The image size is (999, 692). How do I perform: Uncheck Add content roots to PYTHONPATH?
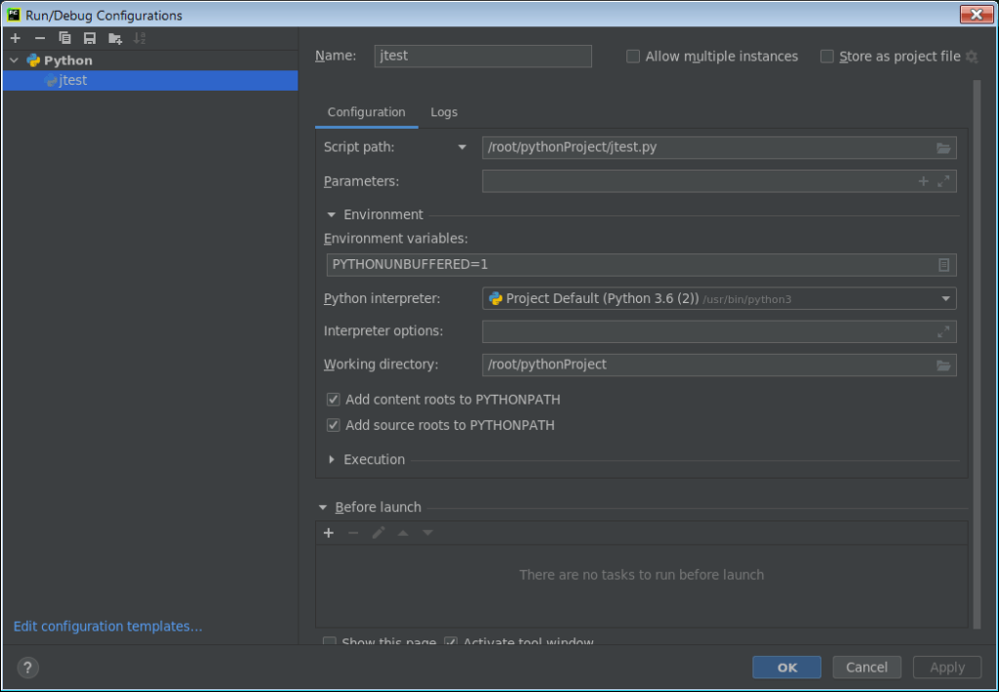pos(333,400)
